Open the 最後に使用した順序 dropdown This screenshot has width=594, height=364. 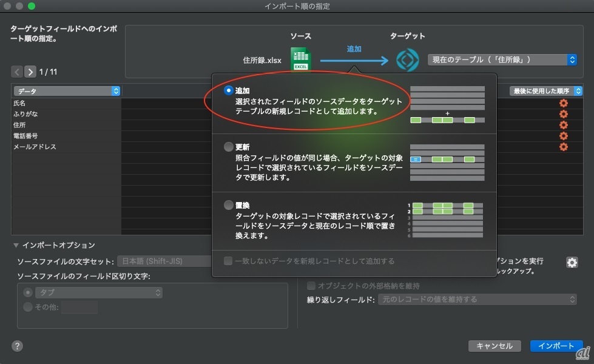coord(546,91)
